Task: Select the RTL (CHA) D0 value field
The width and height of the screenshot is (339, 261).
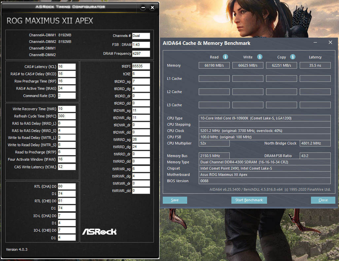Action: click(67, 186)
